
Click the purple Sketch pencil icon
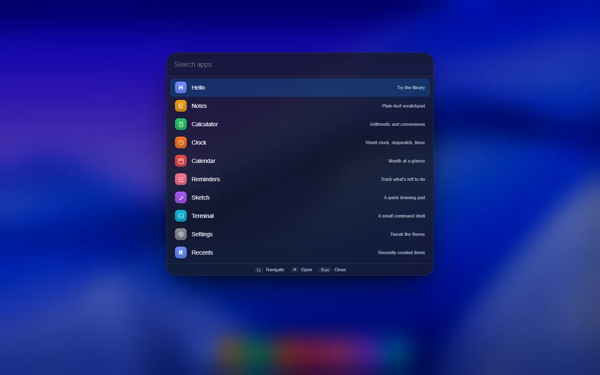tap(181, 197)
